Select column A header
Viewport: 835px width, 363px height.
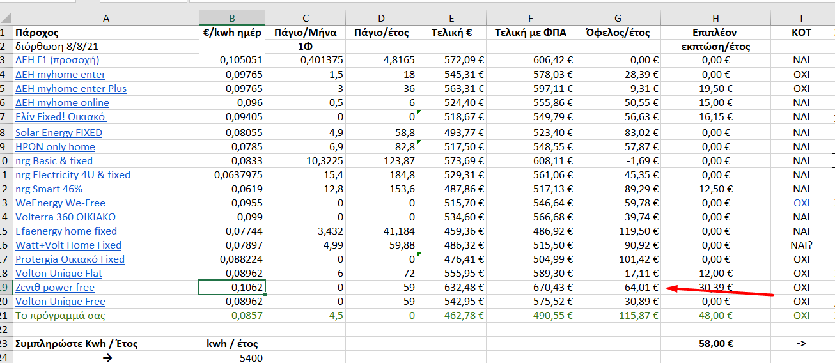click(x=106, y=19)
